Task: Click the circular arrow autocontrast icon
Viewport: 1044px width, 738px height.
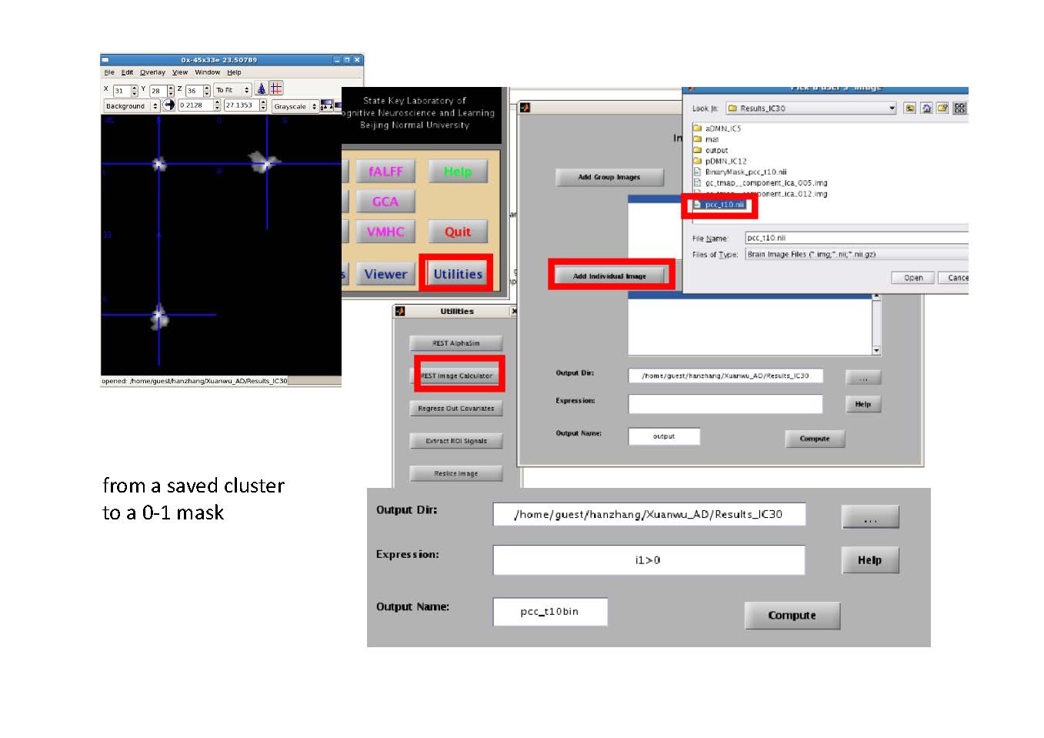Action: click(x=168, y=105)
